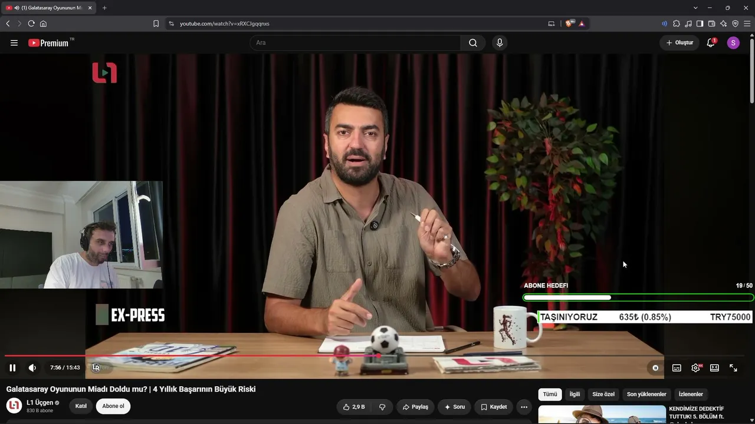Image resolution: width=755 pixels, height=424 pixels.
Task: Select the Tümü filter chip
Action: coord(550,395)
